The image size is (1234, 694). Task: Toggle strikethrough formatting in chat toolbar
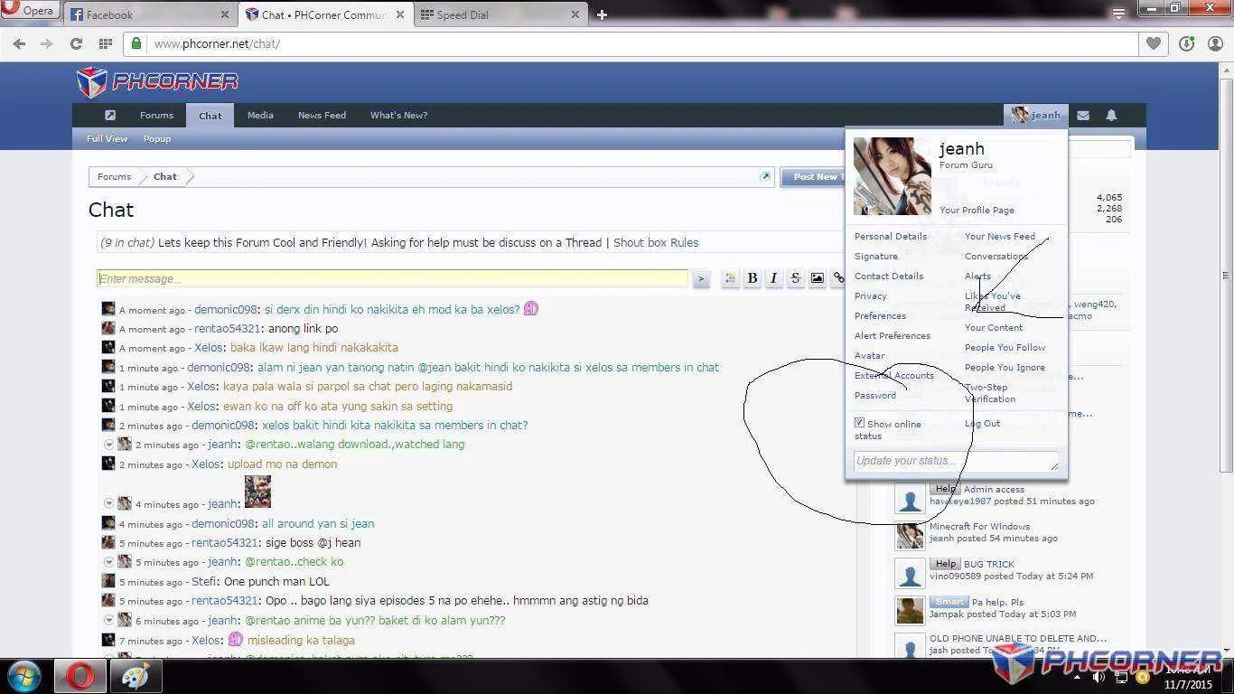(x=795, y=278)
